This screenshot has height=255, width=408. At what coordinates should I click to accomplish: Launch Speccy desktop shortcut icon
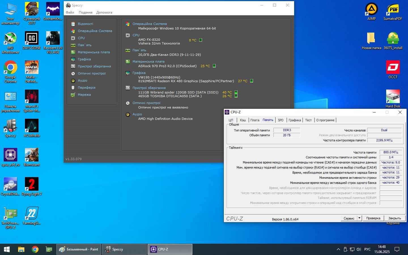(10, 128)
